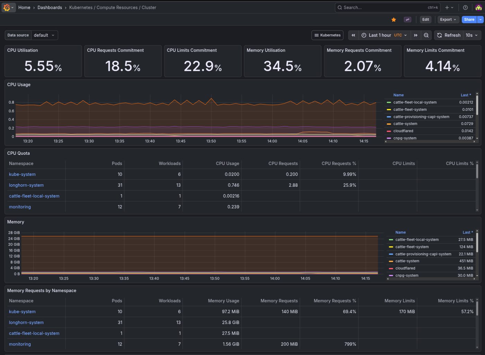Sort CPU Usage legend by Name header
Screen dimensions: 485x355
(x=398, y=95)
